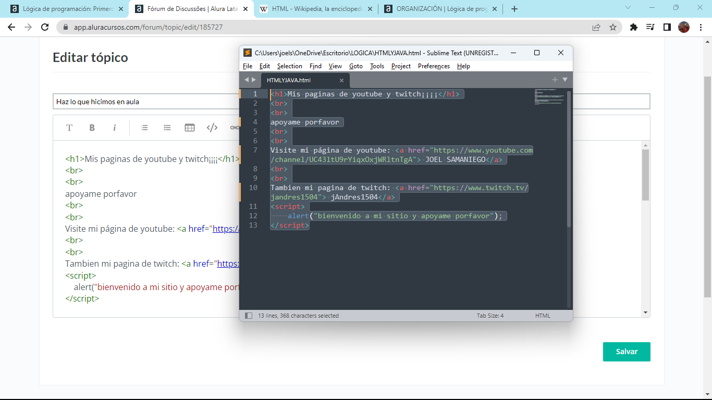Close the Fórum de Discussões tab
The width and height of the screenshot is (712, 400).
tap(245, 9)
